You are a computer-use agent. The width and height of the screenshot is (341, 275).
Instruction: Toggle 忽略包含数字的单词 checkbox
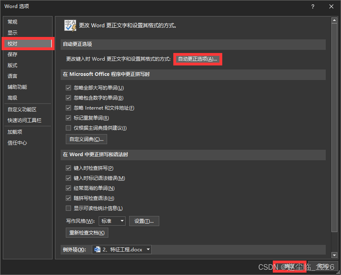pyautogui.click(x=68, y=98)
